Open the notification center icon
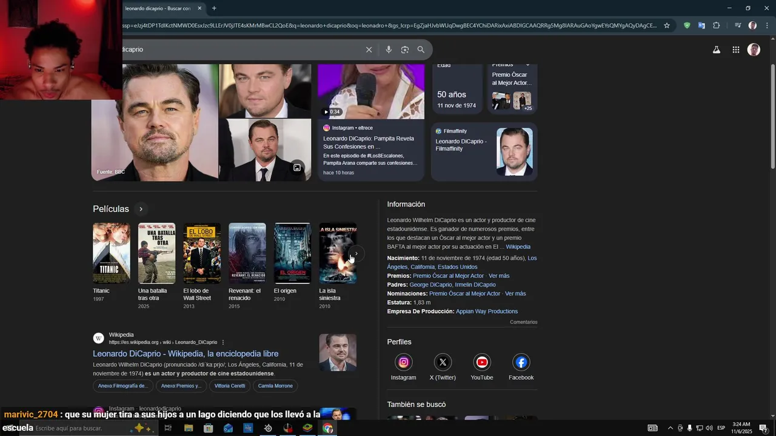The width and height of the screenshot is (776, 436). coord(763,428)
